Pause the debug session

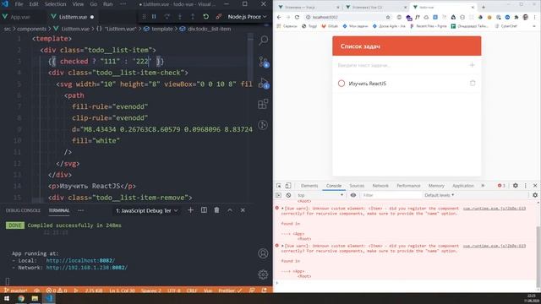click(x=154, y=17)
